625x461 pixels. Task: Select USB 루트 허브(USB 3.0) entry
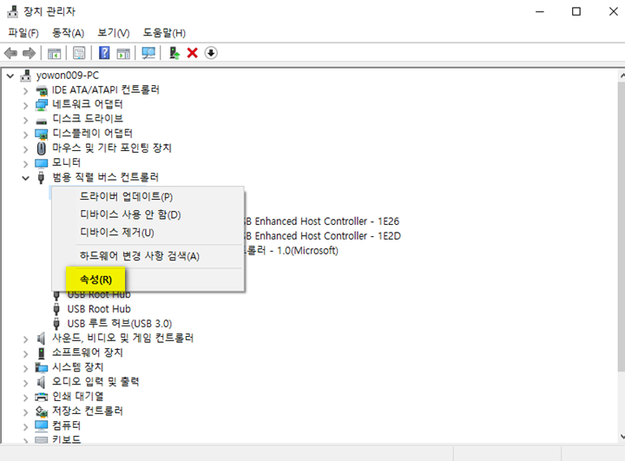tap(120, 324)
